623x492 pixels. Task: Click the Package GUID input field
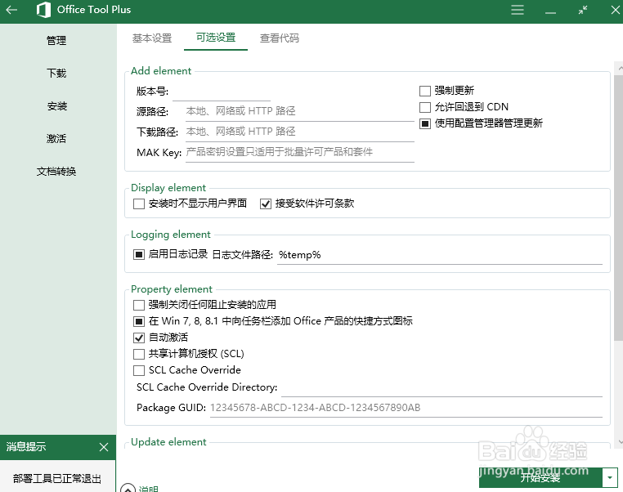[406, 408]
